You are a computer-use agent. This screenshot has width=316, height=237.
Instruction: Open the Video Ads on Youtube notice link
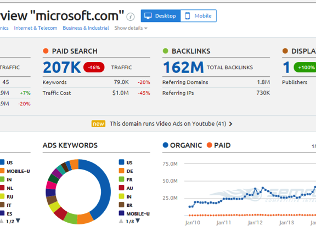[168, 124]
